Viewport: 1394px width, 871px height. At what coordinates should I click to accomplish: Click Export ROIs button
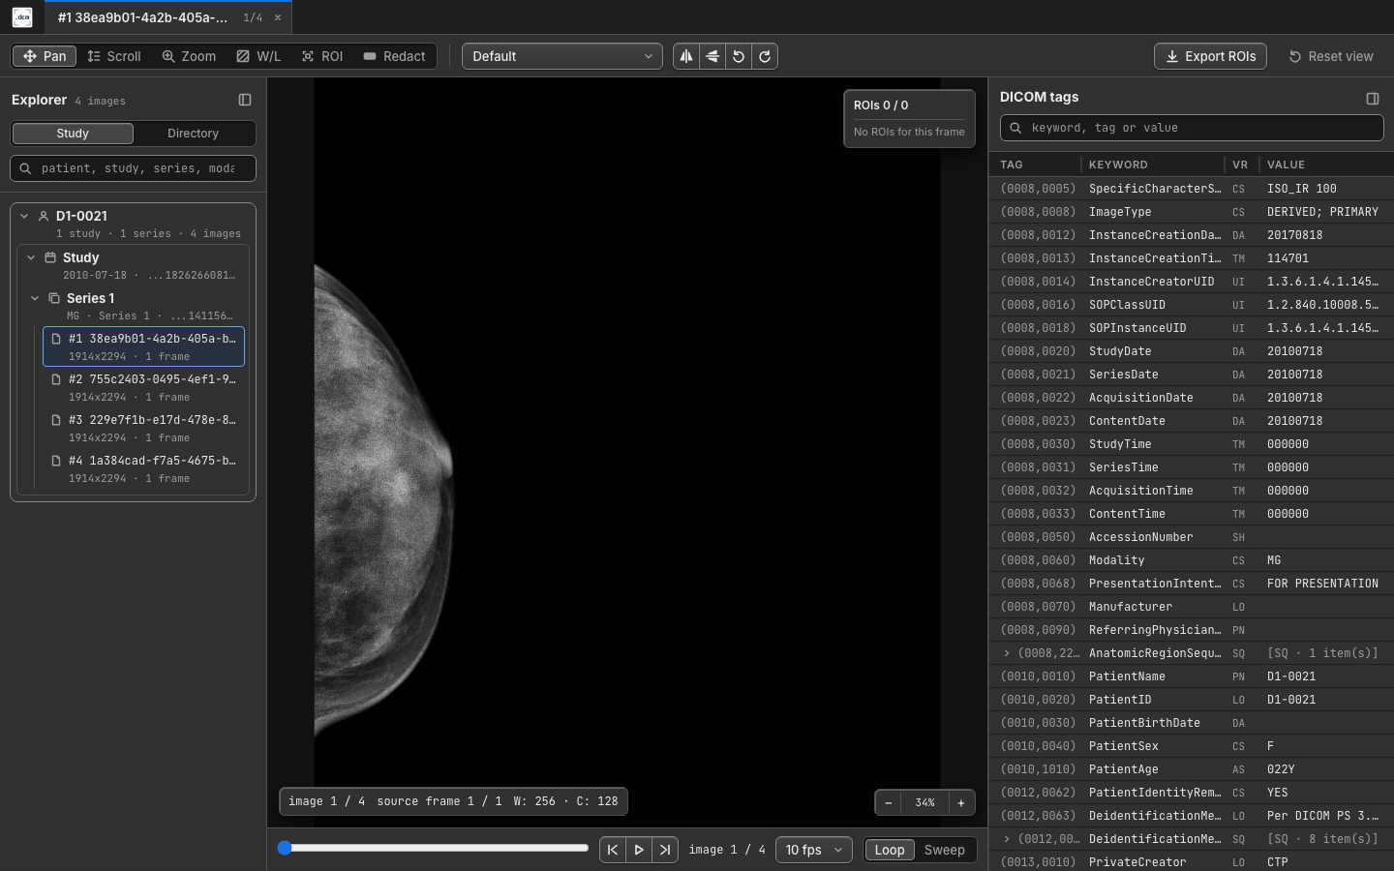[x=1210, y=56]
